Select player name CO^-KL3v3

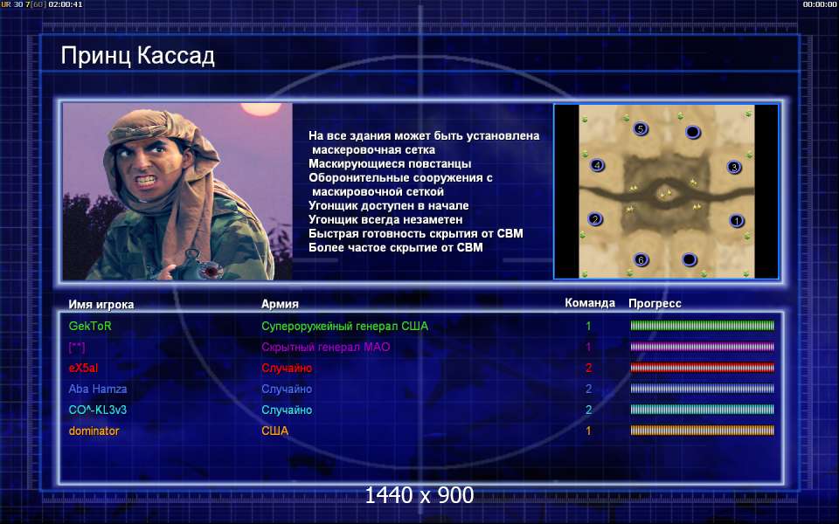pos(98,410)
